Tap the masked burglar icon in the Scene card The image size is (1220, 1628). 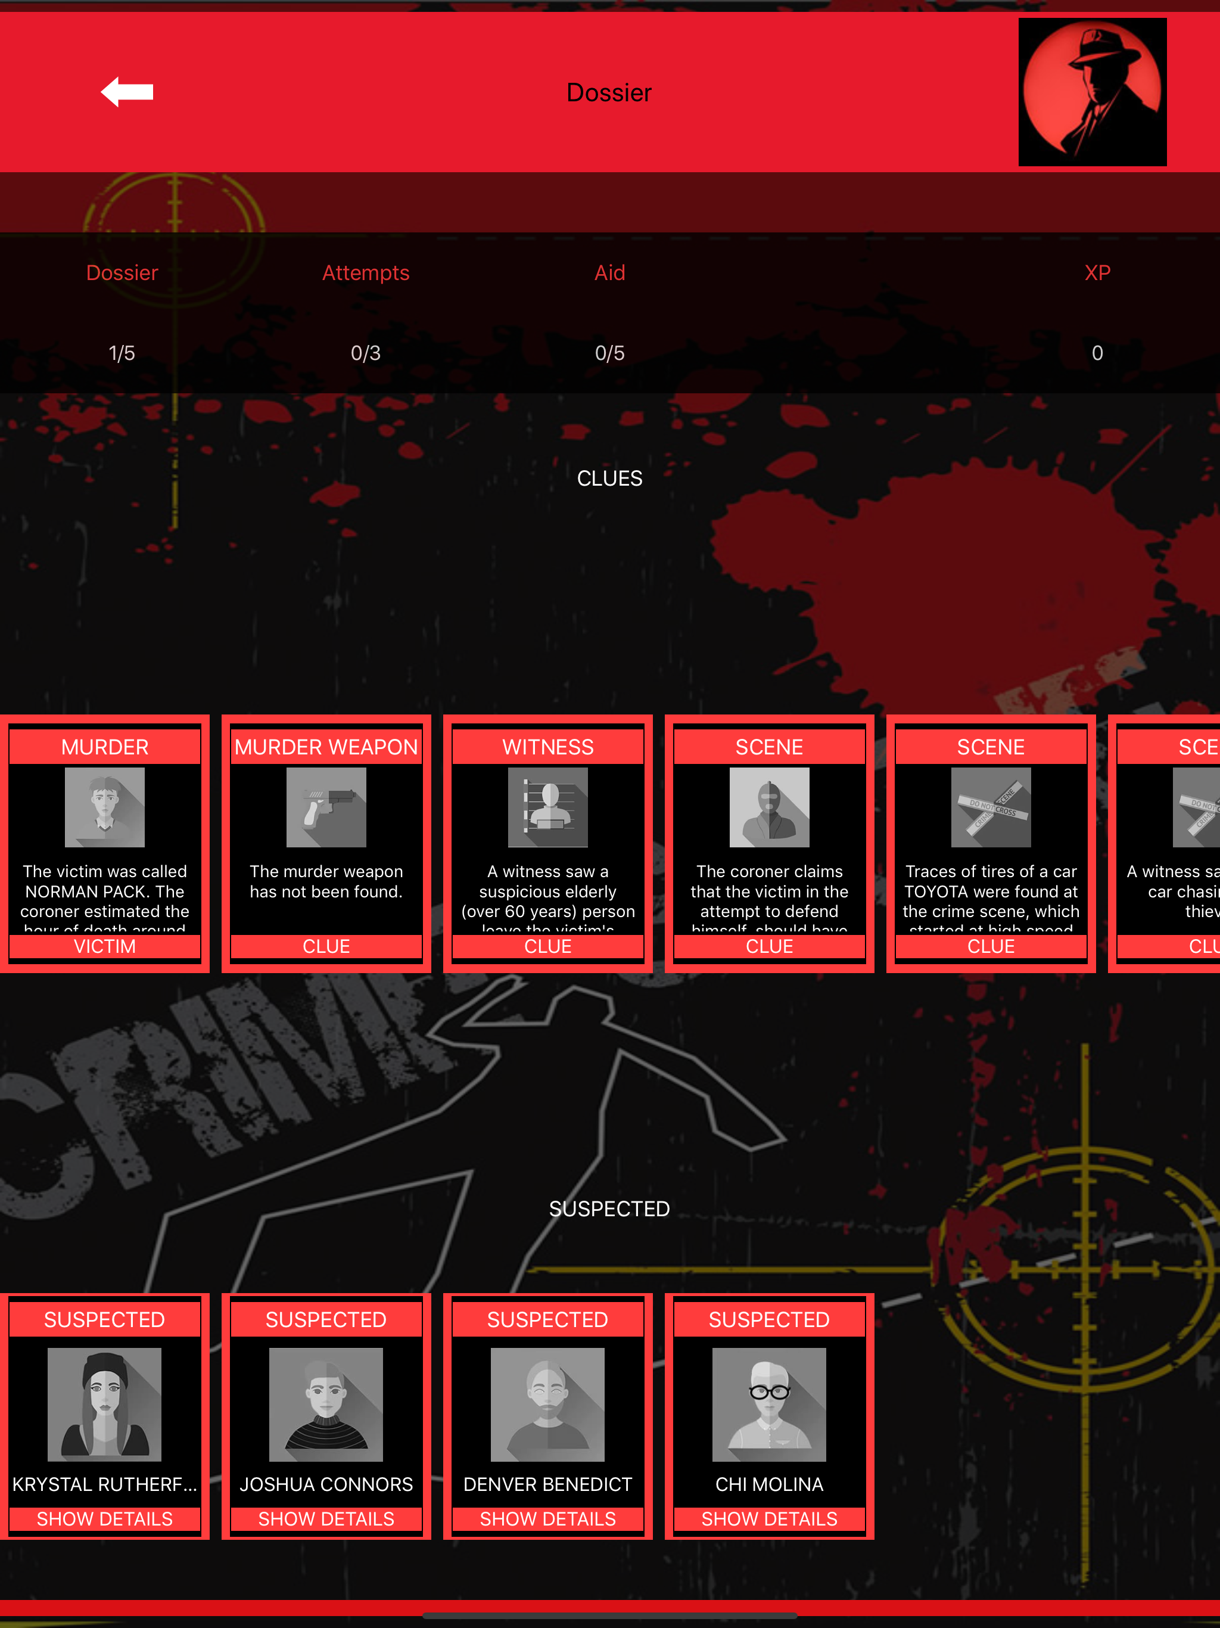pos(769,807)
